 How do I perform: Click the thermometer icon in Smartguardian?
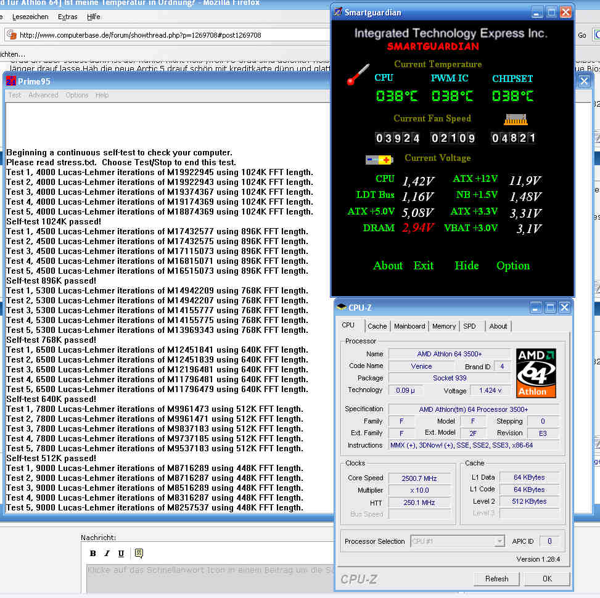click(x=358, y=74)
